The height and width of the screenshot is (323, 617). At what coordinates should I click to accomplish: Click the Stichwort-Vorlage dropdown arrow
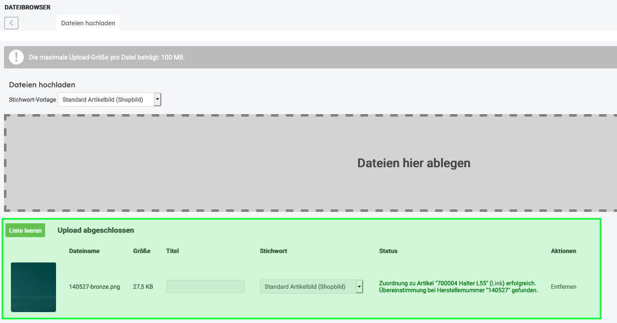click(x=158, y=100)
